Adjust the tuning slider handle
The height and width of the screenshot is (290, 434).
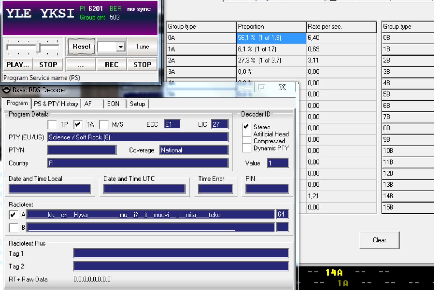point(38,47)
